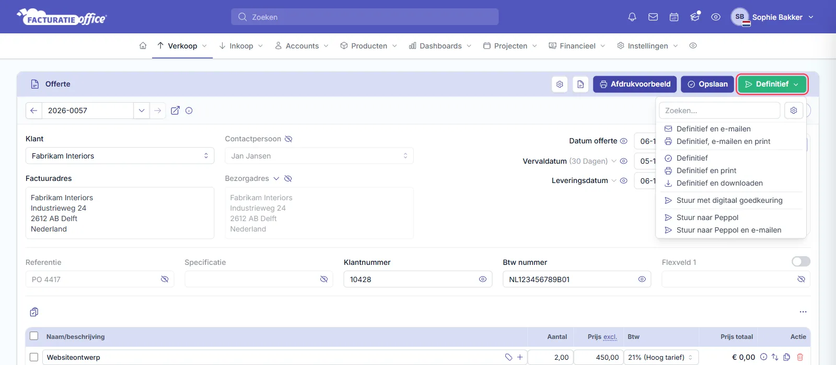
Task: Delete the Websiteontwerp row with trash icon
Action: (x=800, y=357)
